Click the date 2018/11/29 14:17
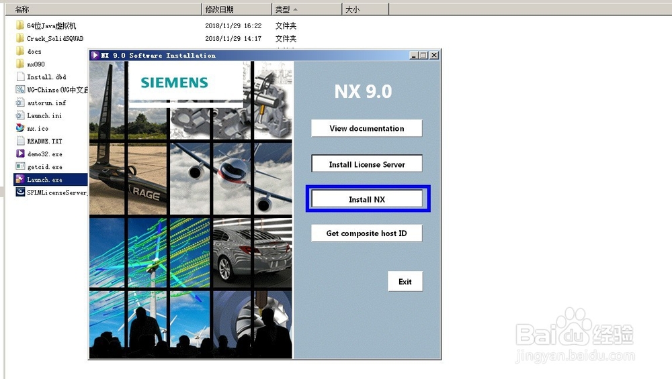This screenshot has width=672, height=379. (233, 38)
